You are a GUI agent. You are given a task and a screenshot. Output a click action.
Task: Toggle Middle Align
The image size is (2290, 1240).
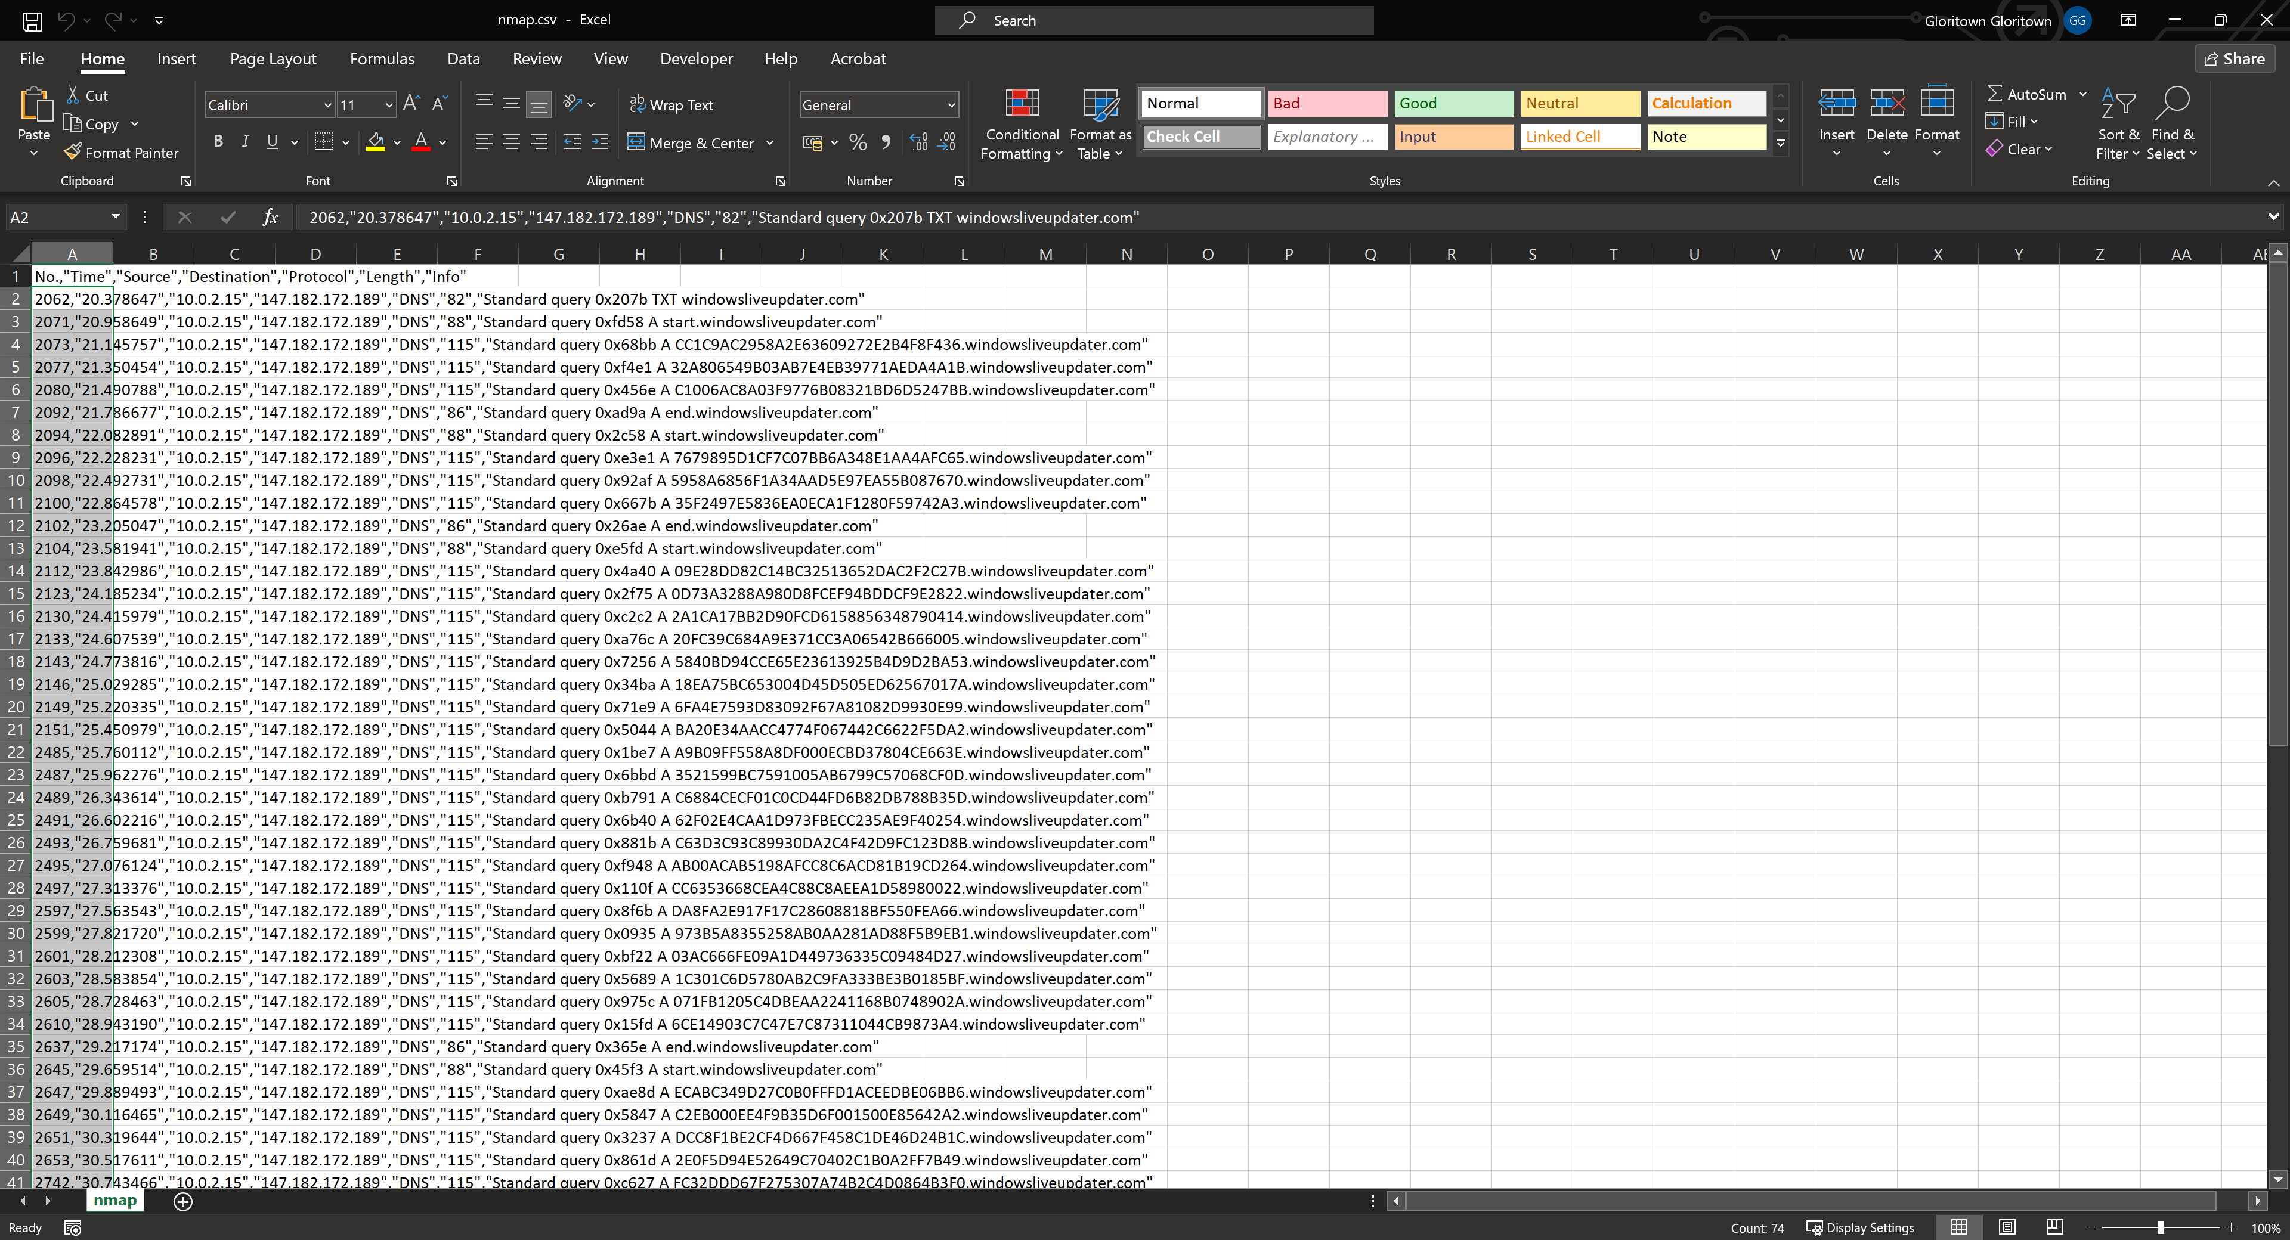coord(511,103)
